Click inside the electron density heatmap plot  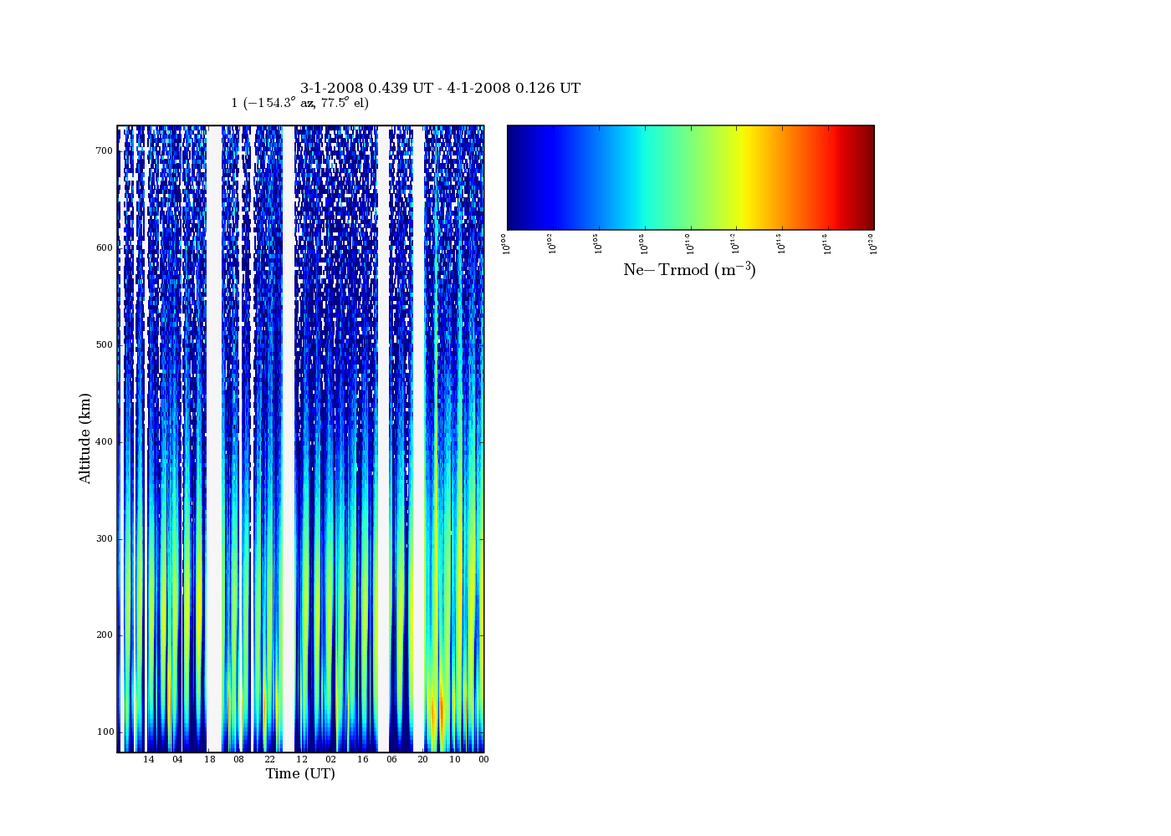[300, 439]
